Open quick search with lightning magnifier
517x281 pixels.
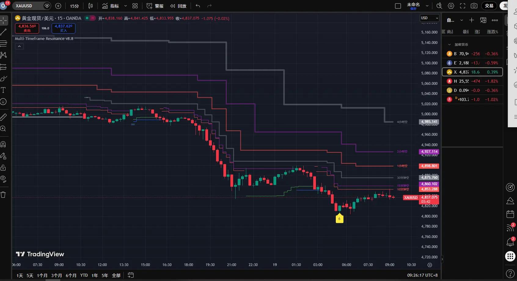click(439, 6)
